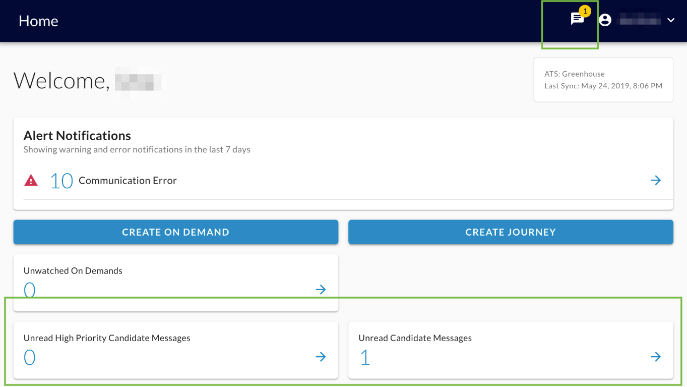The height and width of the screenshot is (387, 687).
Task: Click the Unwatched On Demands label
Action: [x=73, y=271]
